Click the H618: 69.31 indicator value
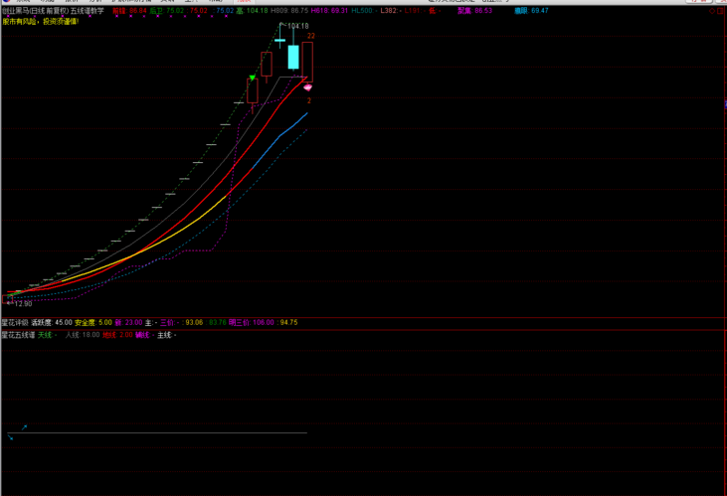 (329, 11)
